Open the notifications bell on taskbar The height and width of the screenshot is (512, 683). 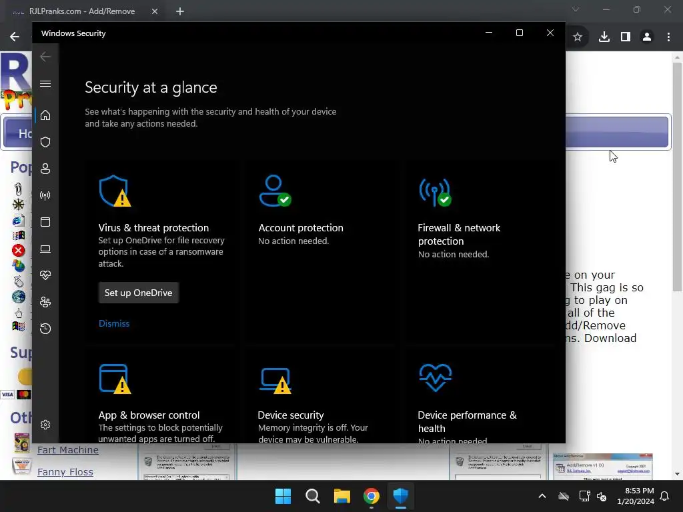pos(664,496)
